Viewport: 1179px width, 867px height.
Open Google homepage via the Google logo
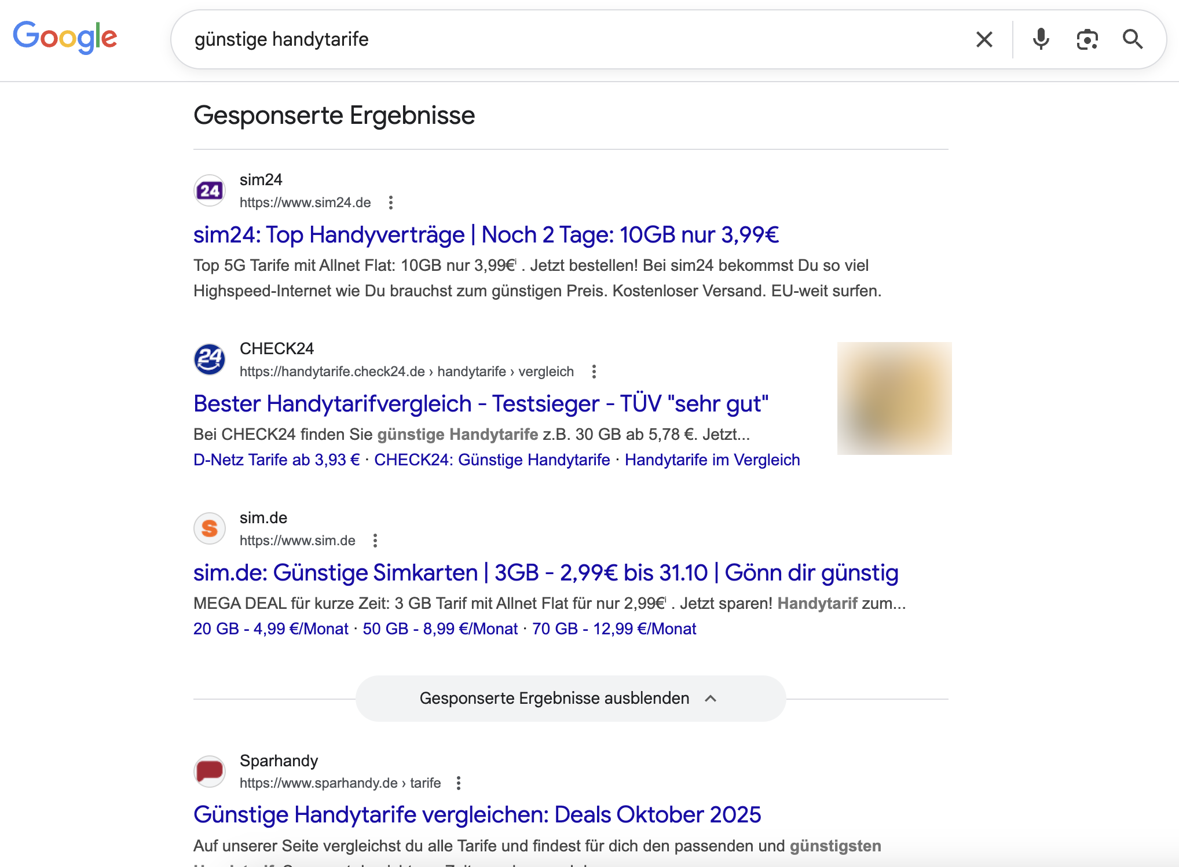[x=64, y=38]
